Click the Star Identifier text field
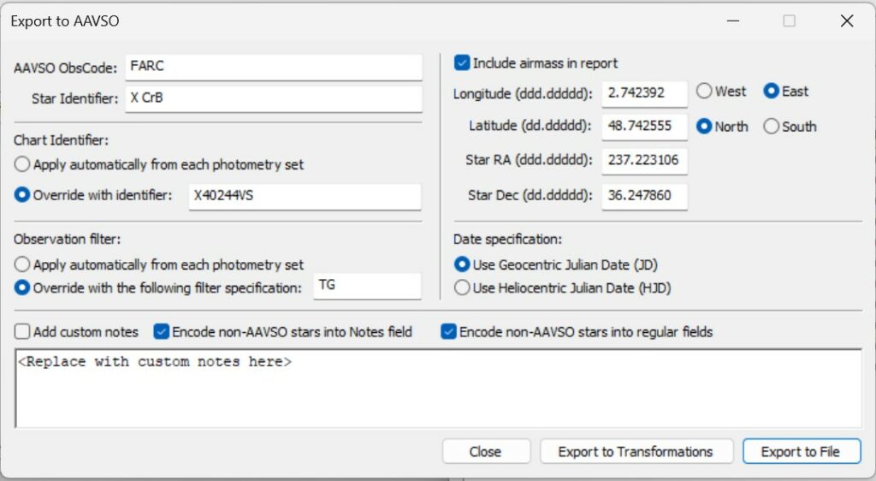 click(273, 98)
